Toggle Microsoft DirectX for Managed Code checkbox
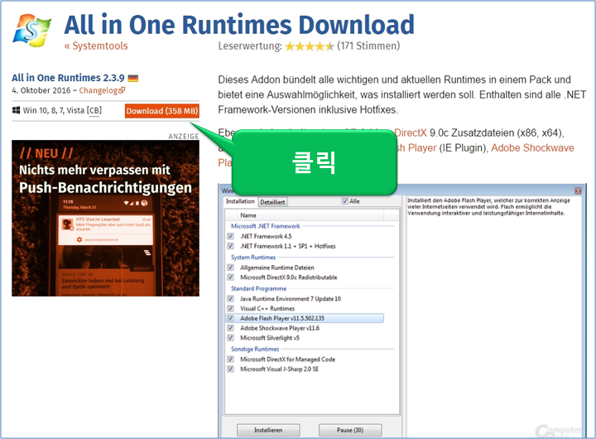596x439 pixels. click(x=230, y=359)
